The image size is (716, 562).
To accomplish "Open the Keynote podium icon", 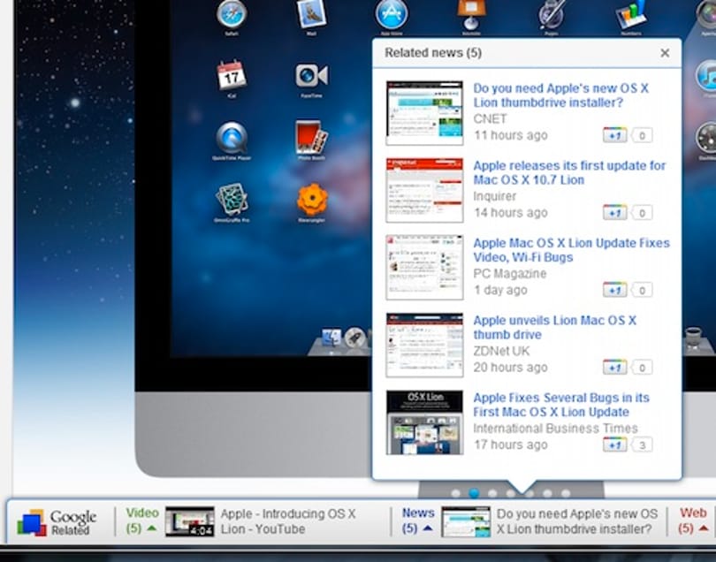I will [x=472, y=13].
